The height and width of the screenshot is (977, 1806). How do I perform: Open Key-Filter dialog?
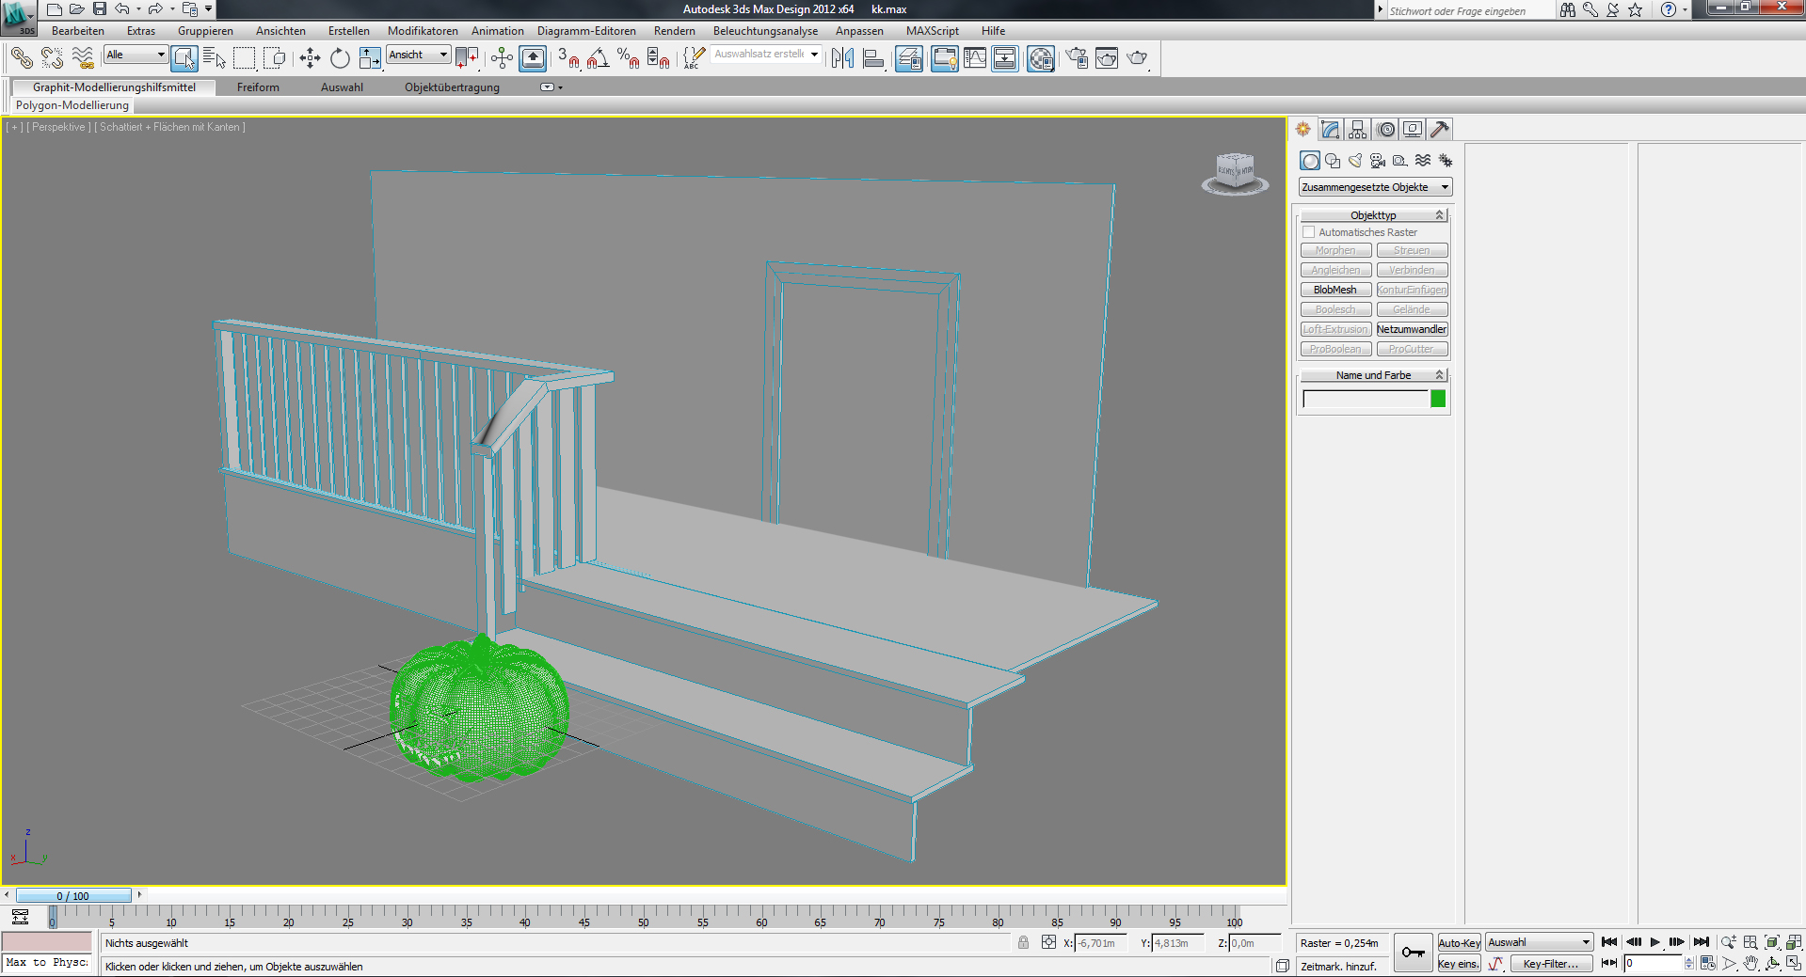point(1551,964)
